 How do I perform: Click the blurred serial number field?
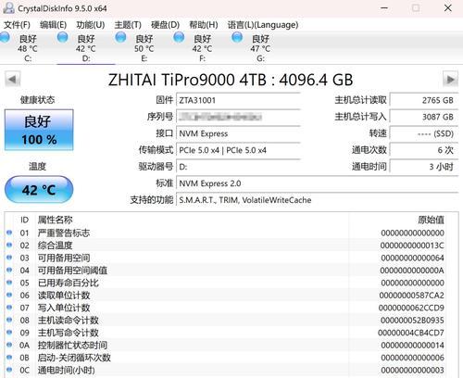pyautogui.click(x=238, y=117)
